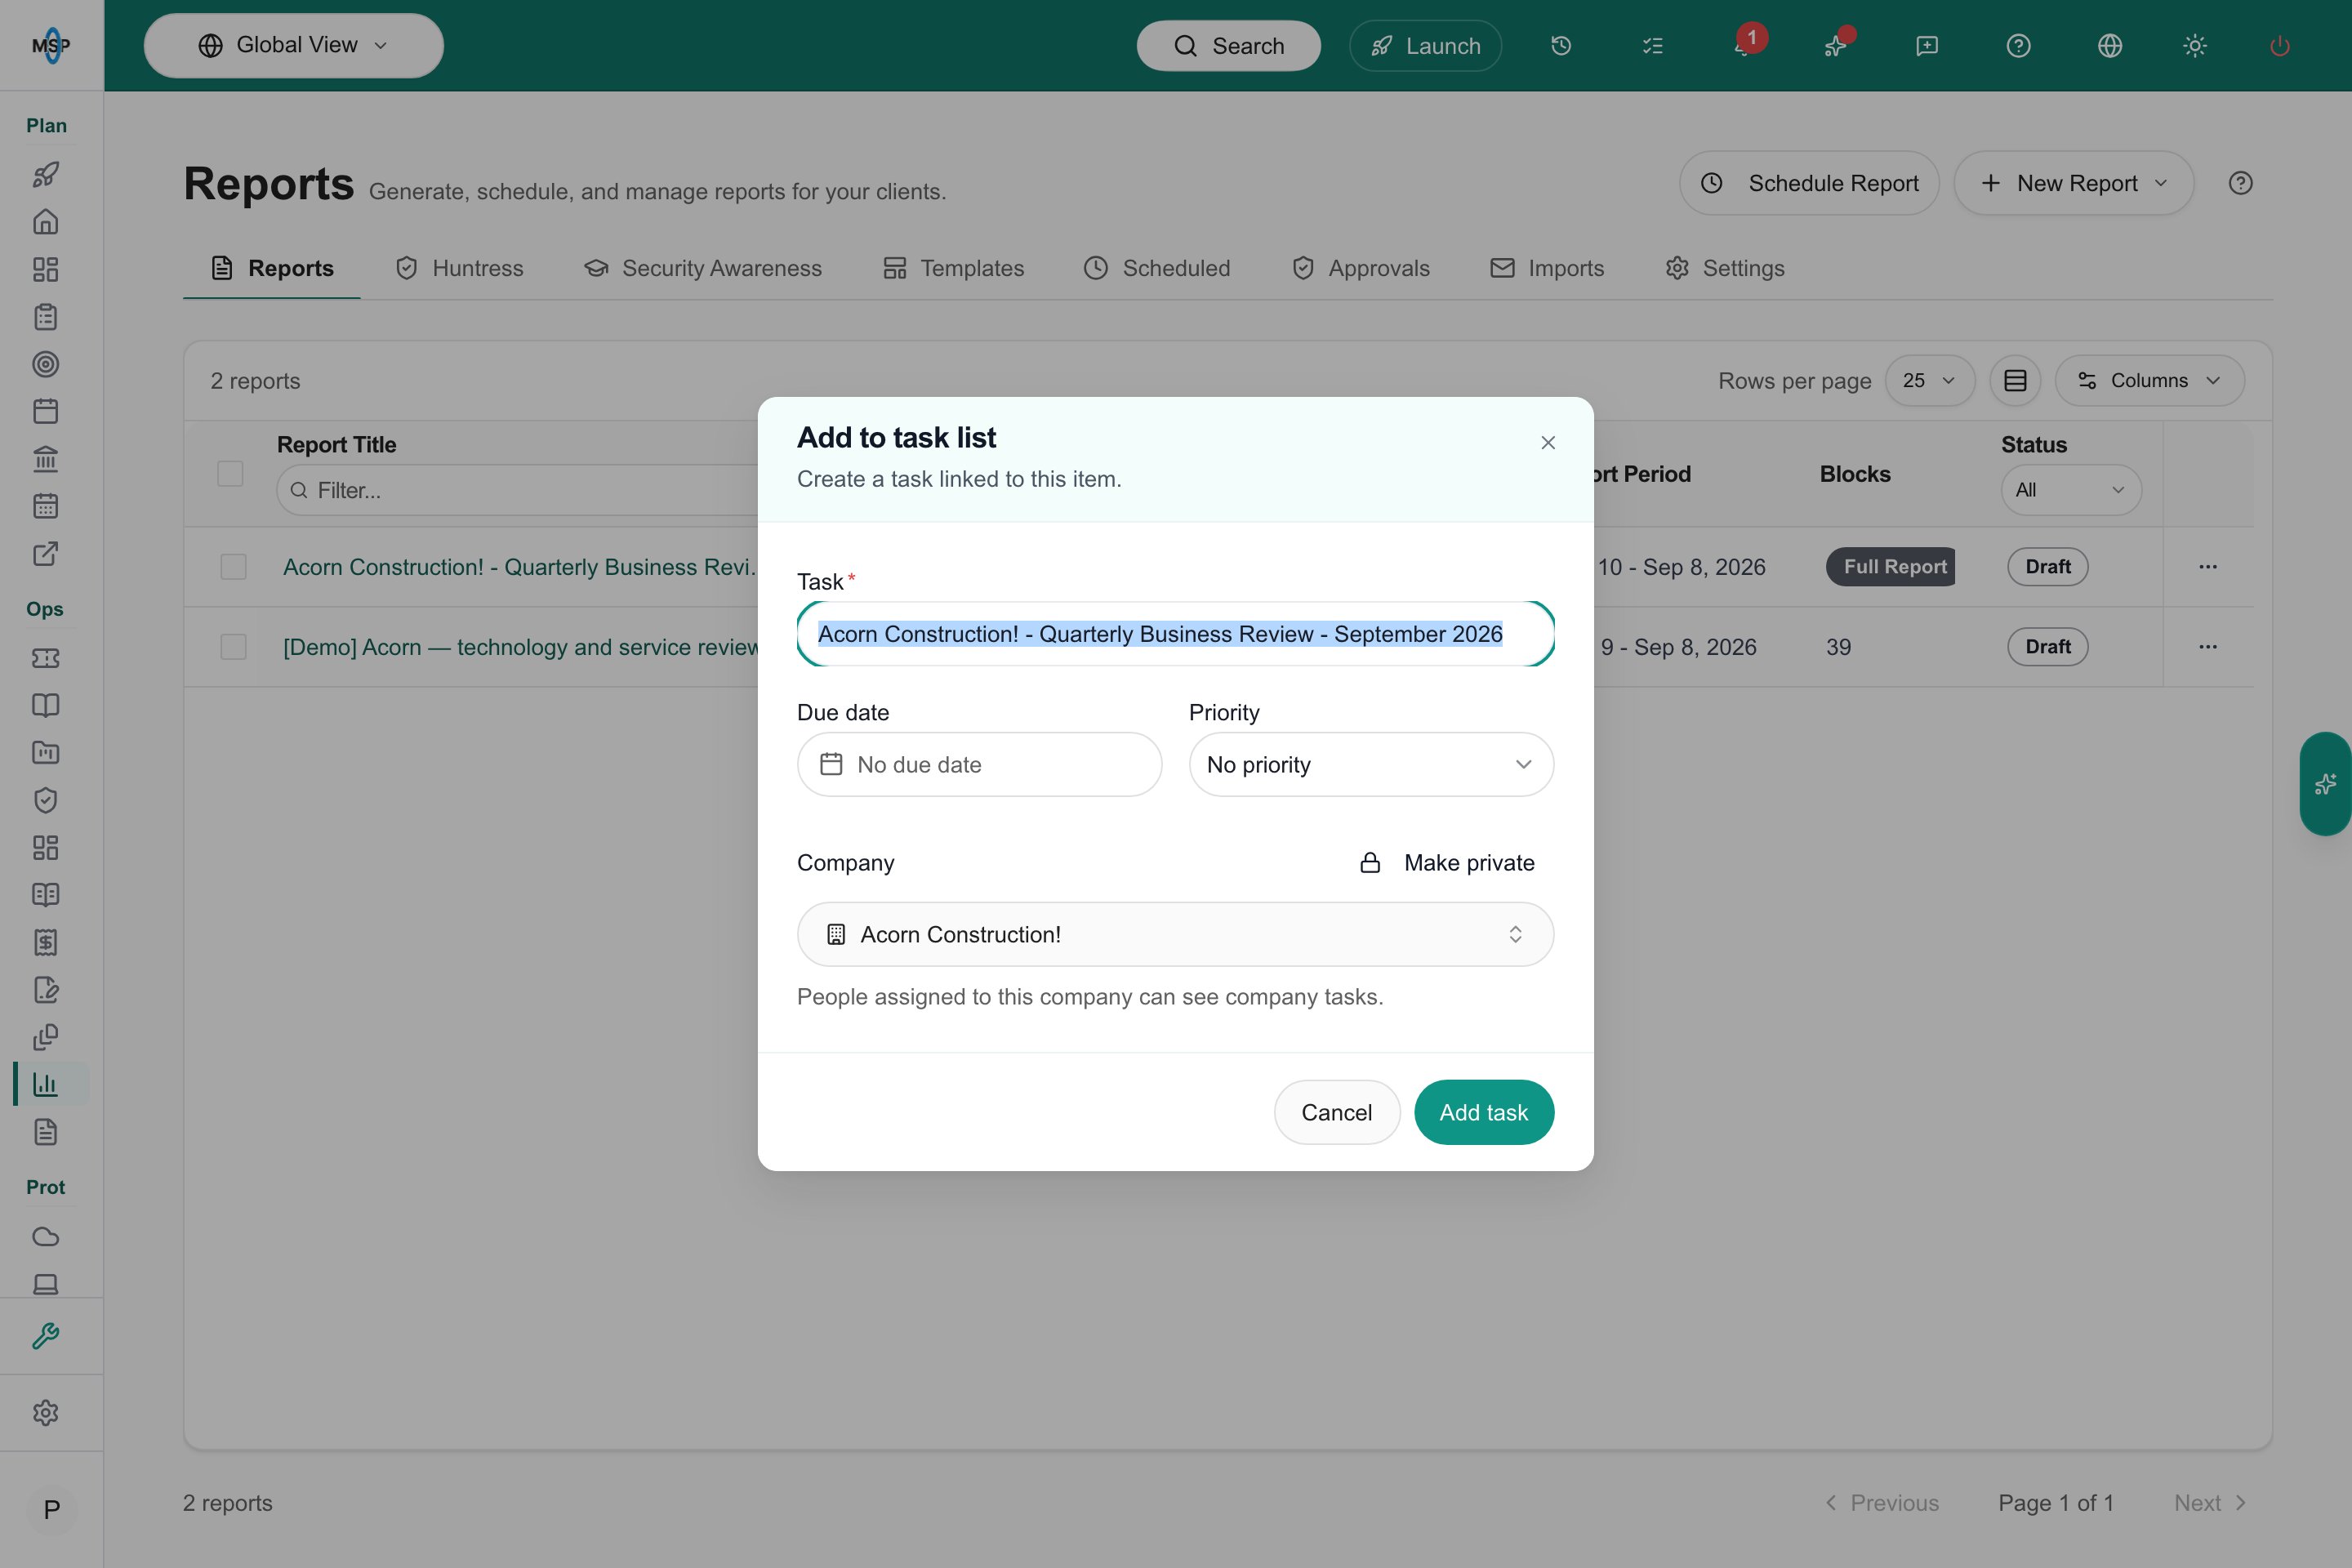The width and height of the screenshot is (2352, 1568).
Task: Open the Launch button in the top bar
Action: 1425,46
